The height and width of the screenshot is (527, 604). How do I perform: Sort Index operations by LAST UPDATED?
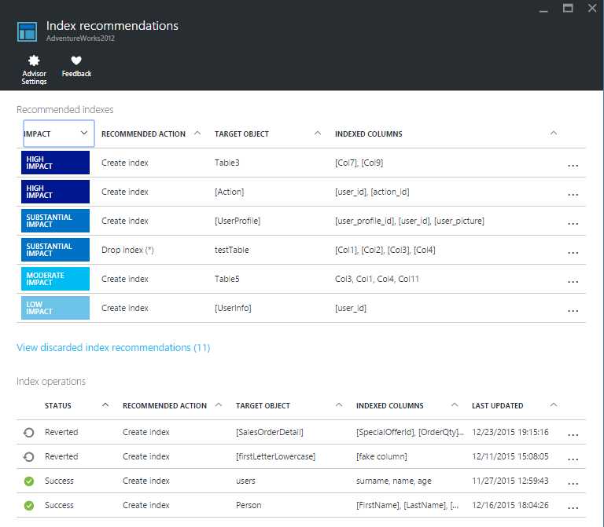click(x=497, y=406)
